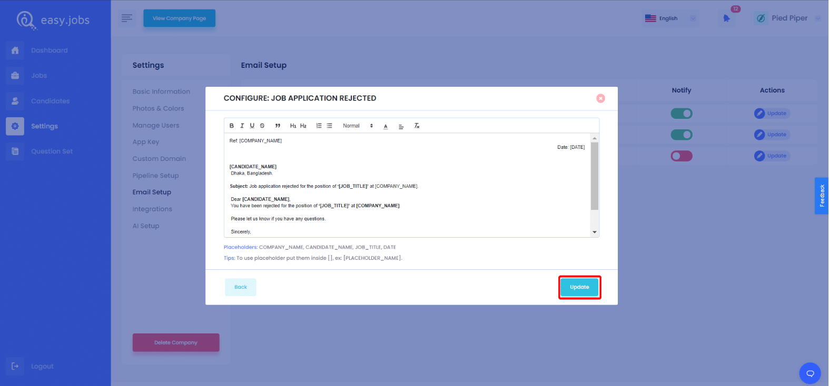Open the notifications bell icon

point(727,18)
